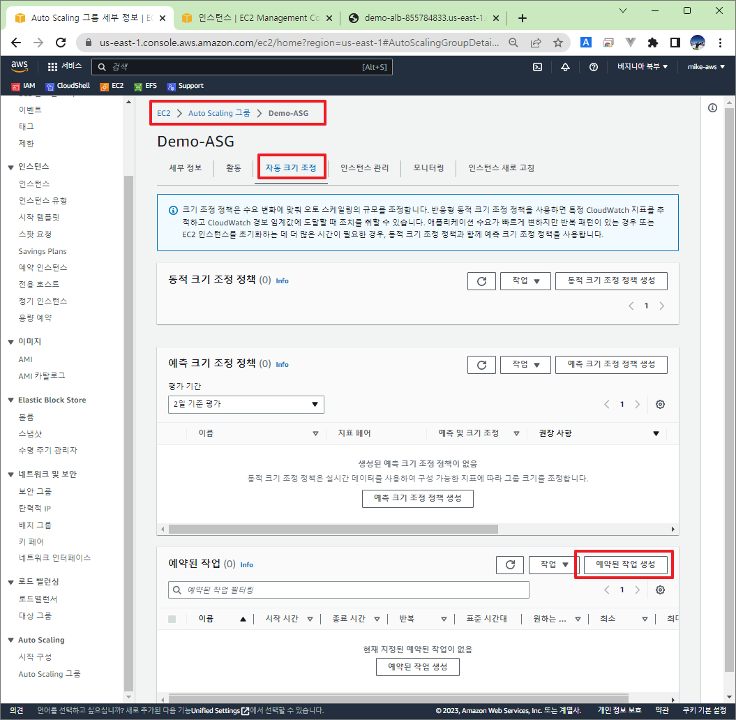
Task: Click the predictive scaling horizontal scrollbar
Action: [x=333, y=529]
